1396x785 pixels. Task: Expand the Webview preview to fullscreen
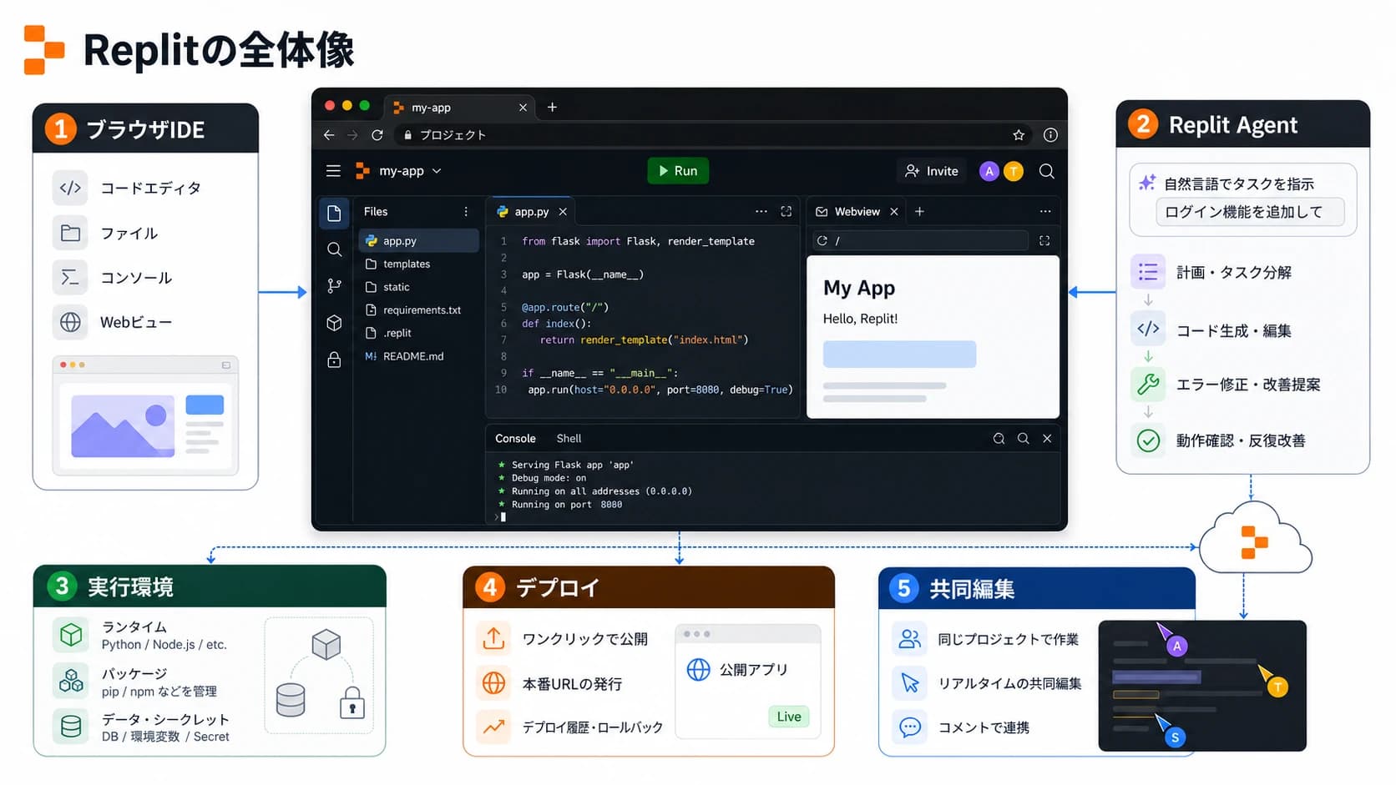pyautogui.click(x=1044, y=241)
